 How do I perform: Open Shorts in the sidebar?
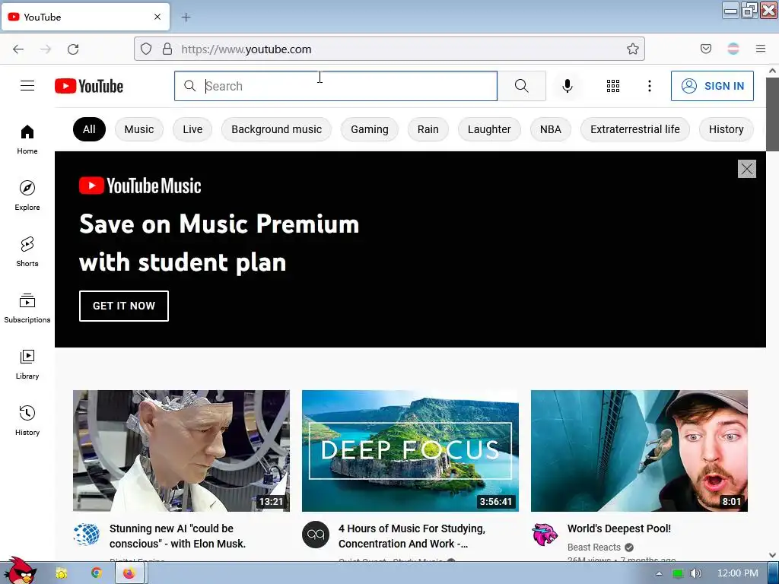coord(27,252)
